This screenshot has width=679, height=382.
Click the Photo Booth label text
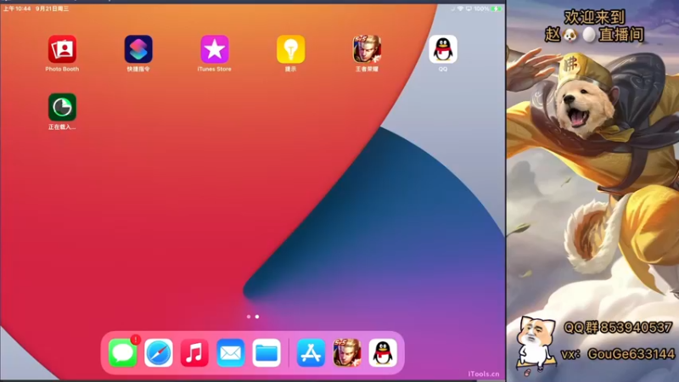(x=62, y=69)
